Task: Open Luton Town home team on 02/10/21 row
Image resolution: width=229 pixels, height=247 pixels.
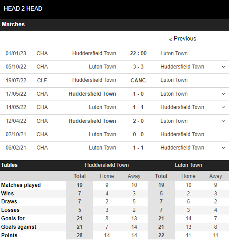Action: pyautogui.click(x=102, y=134)
